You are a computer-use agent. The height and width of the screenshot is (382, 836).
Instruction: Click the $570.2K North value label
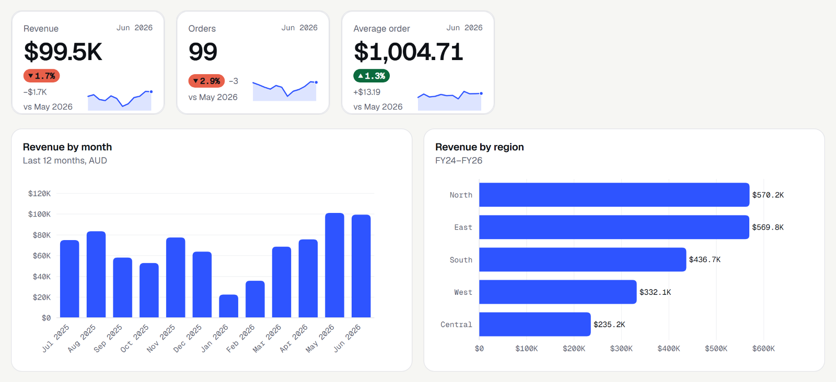(768, 195)
